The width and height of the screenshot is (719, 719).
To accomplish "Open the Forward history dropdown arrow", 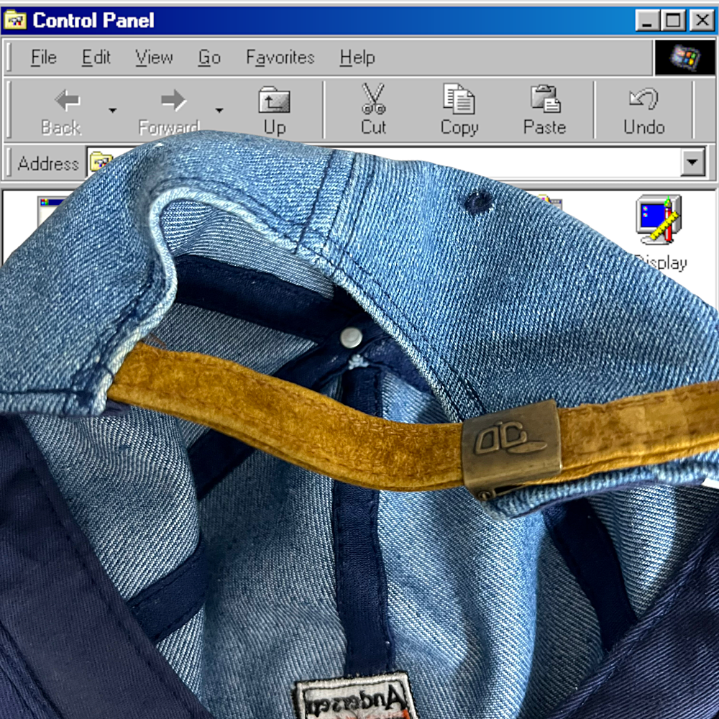I will [219, 110].
